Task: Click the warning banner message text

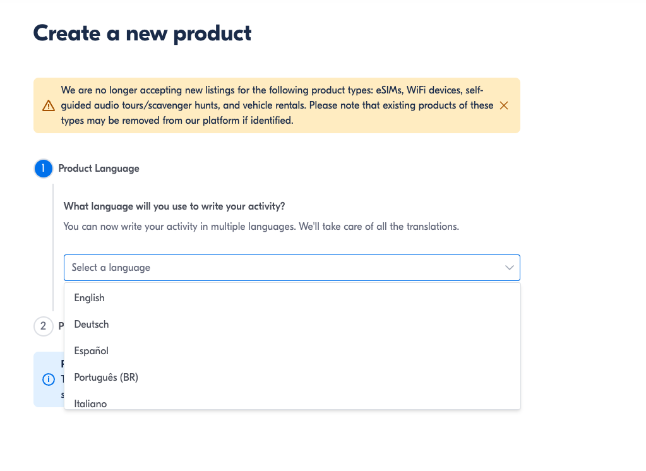Action: [x=277, y=105]
